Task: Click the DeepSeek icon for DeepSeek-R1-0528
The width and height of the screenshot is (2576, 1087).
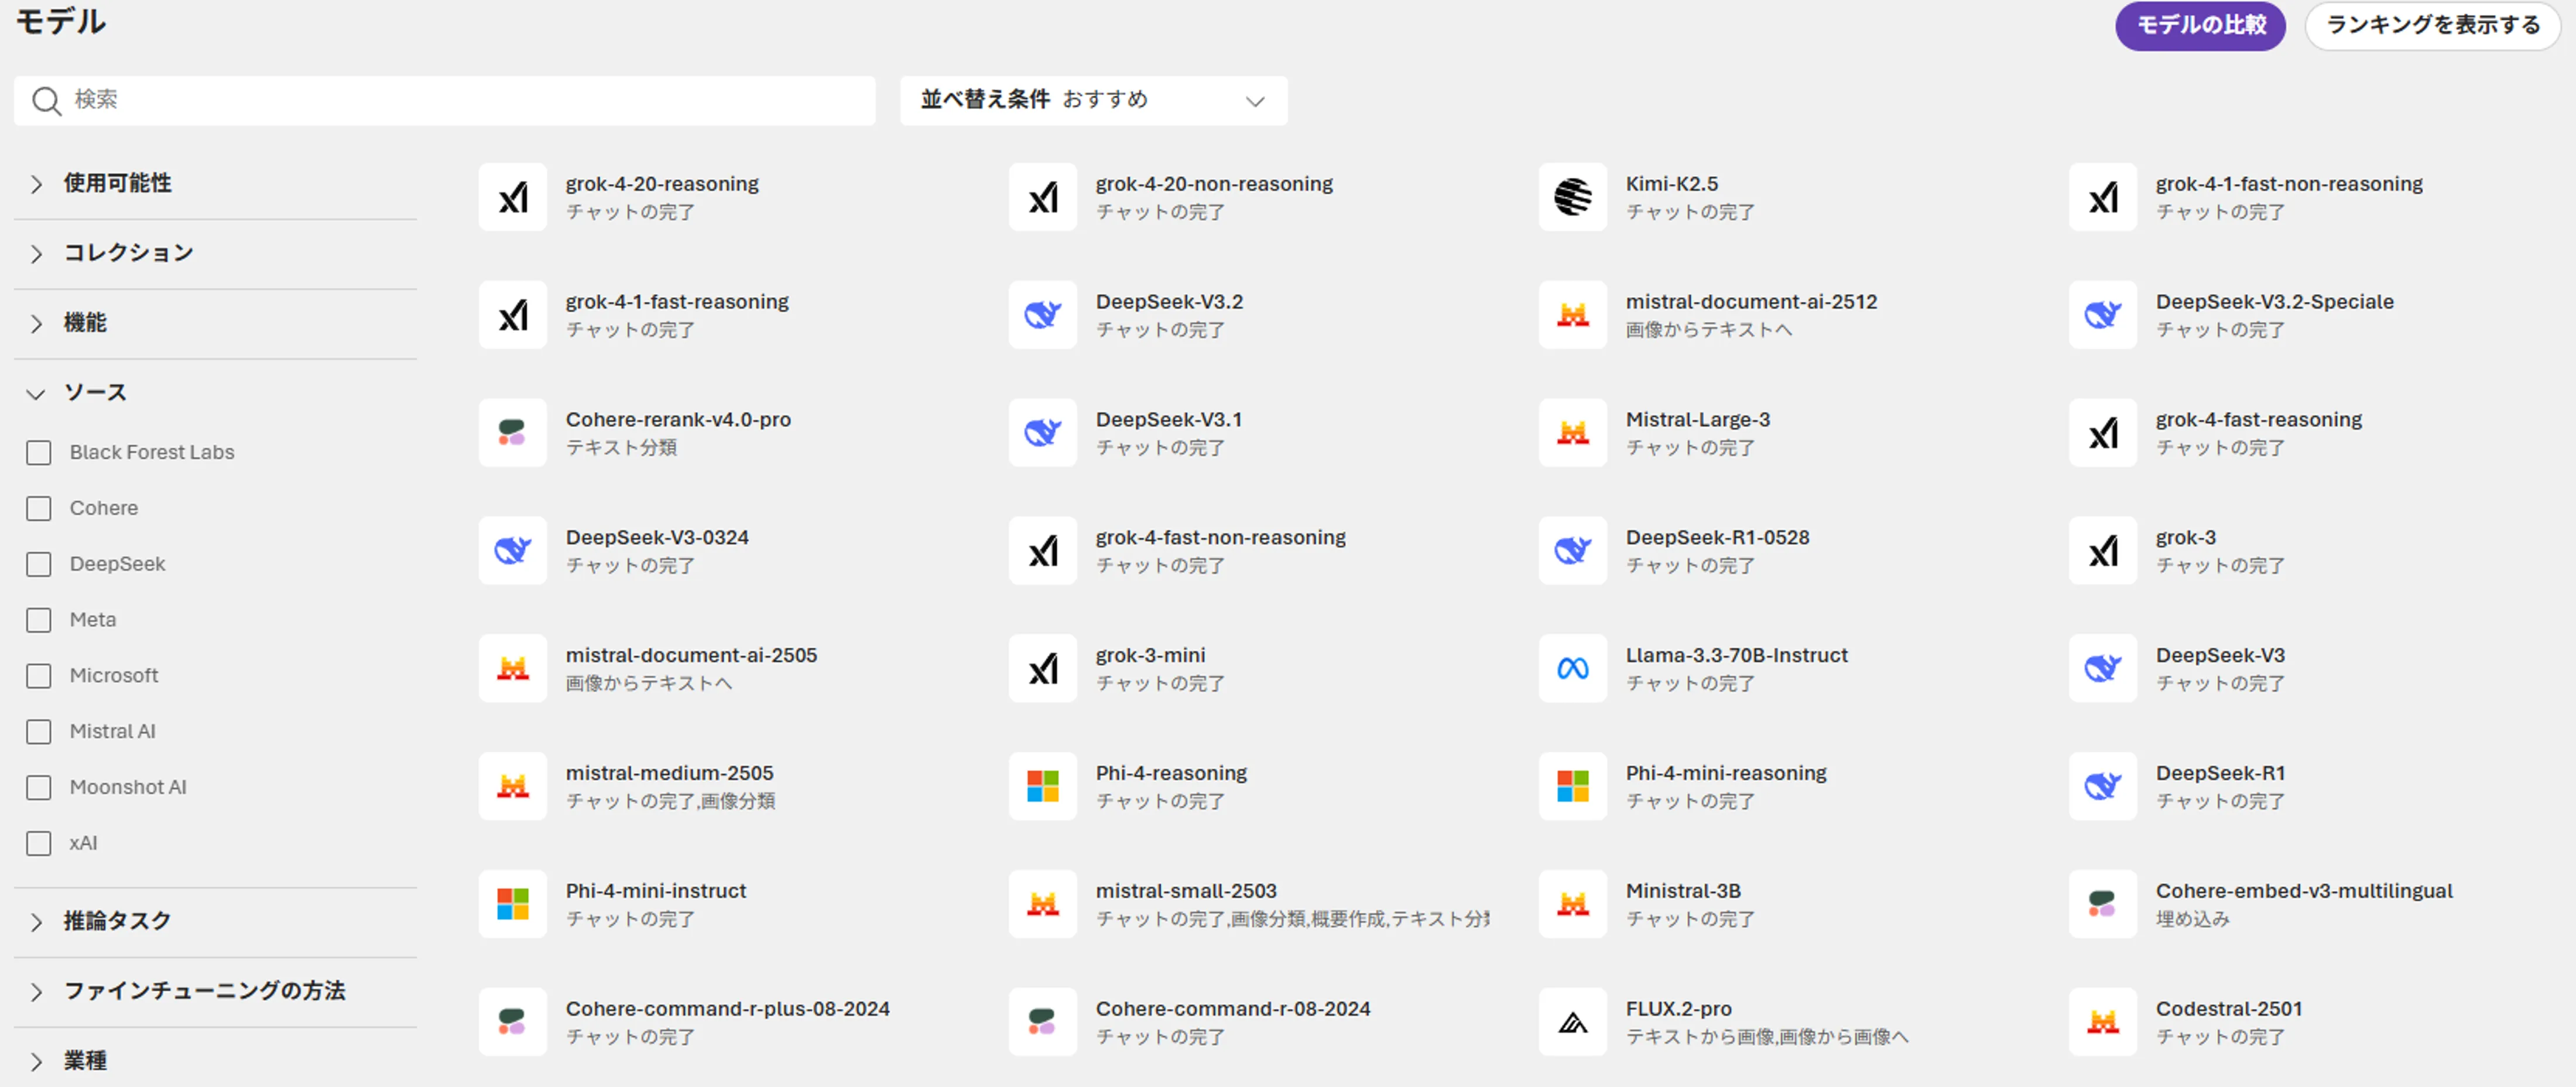Action: [x=1572, y=551]
